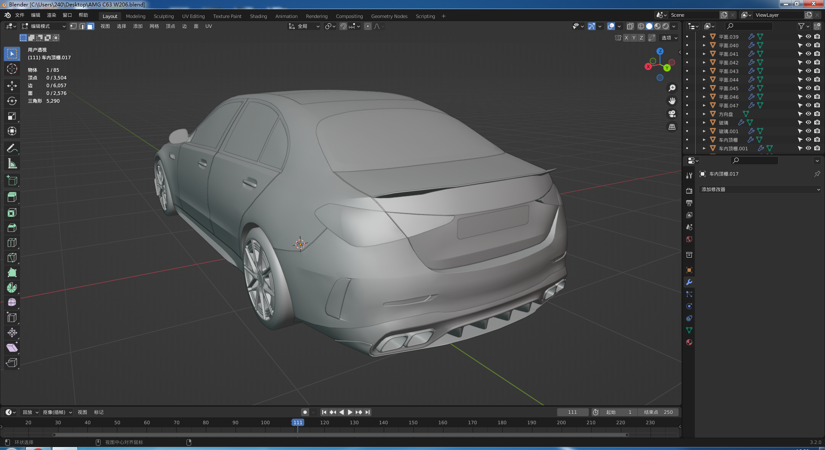Viewport: 825px width, 450px height.
Task: Pick the Spin tool
Action: click(x=12, y=288)
